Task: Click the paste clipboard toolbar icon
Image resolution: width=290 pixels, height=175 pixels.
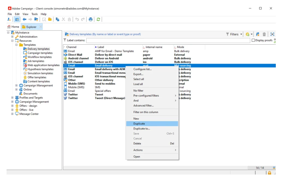Action: point(69,19)
